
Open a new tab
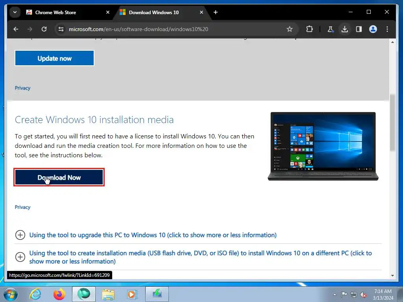(216, 12)
